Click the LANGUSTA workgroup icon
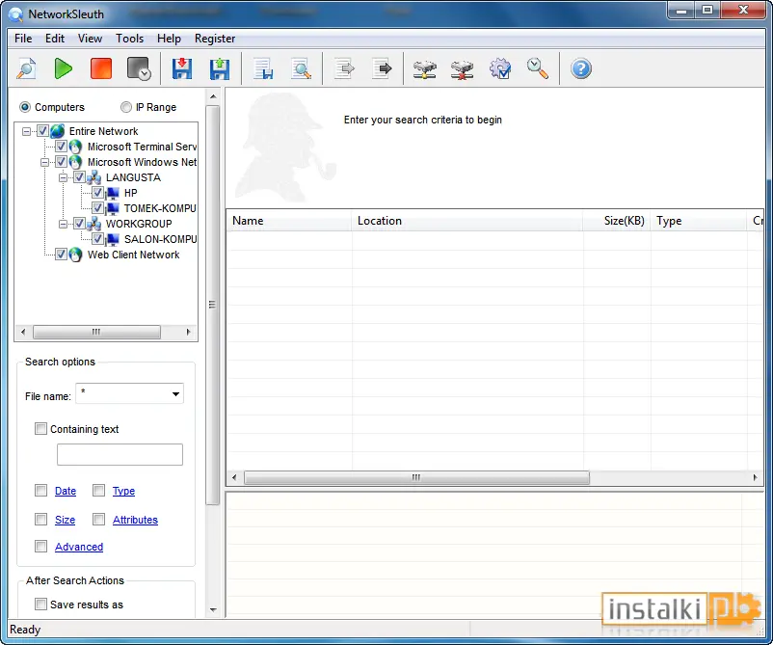Image resolution: width=773 pixels, height=645 pixels. click(x=94, y=177)
